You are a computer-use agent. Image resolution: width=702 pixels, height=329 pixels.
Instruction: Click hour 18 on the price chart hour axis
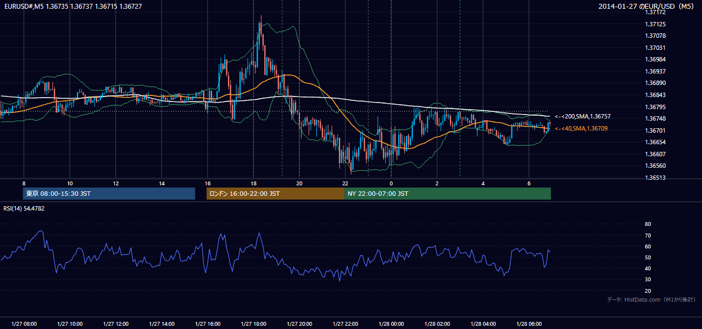pos(253,183)
